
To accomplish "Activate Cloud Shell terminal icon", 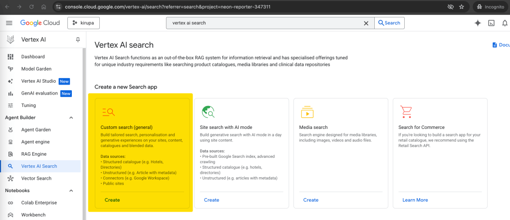I will [x=492, y=23].
